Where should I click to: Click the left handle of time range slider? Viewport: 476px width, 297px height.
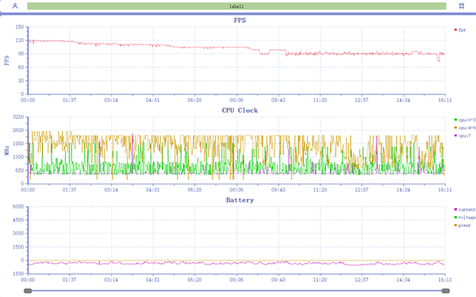click(28, 291)
